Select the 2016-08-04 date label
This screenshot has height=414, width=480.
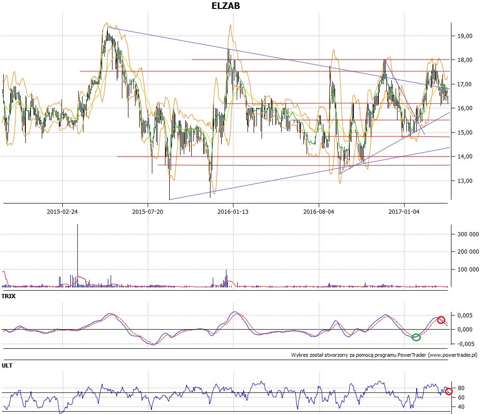pos(319,211)
